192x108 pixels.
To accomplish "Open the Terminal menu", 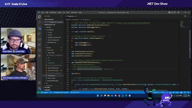I will pyautogui.click(x=74, y=13).
